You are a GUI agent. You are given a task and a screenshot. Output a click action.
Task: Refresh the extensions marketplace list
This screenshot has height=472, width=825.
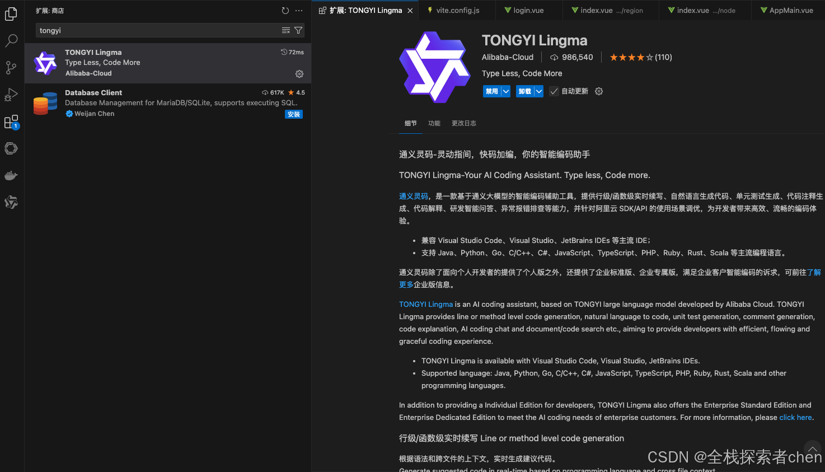(285, 11)
